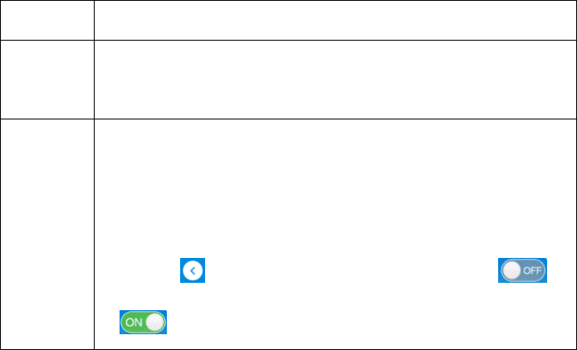Turn off the green ON toggle
577x350 pixels.
coord(143,322)
